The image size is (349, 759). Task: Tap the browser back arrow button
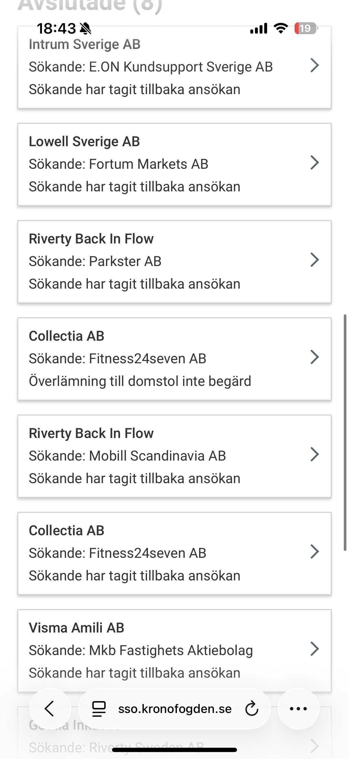[50, 709]
